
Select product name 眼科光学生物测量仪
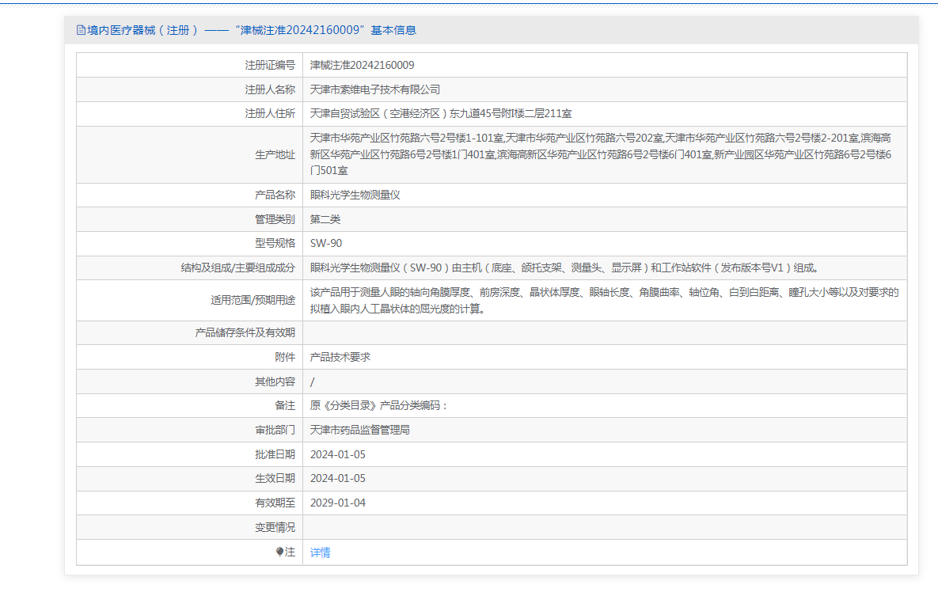coord(355,195)
